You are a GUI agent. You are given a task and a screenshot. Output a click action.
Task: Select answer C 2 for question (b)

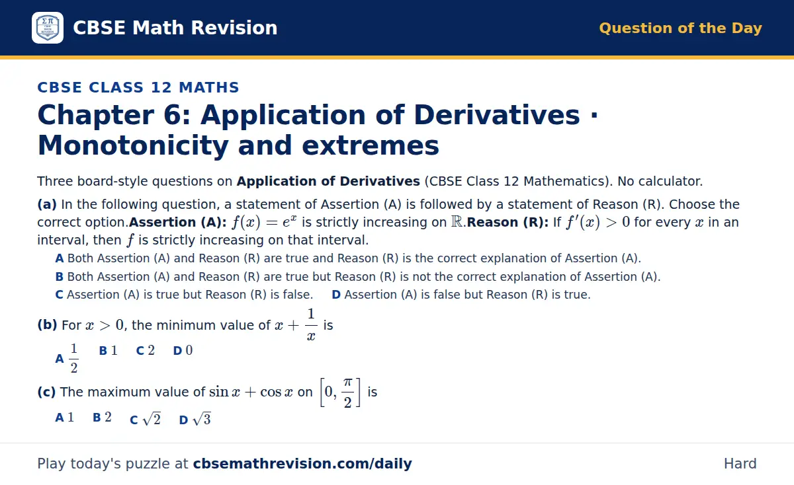pyautogui.click(x=146, y=351)
